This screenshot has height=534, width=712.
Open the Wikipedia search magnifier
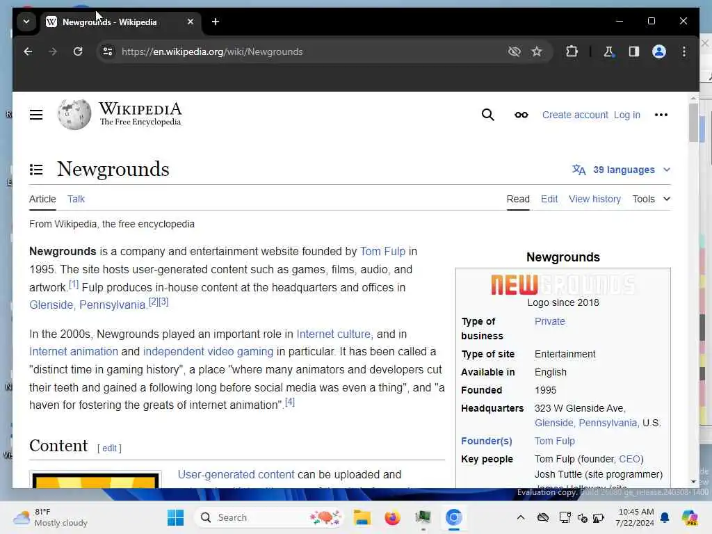[487, 115]
